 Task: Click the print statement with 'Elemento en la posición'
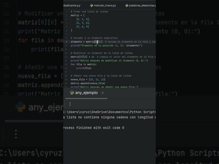pos(106,45)
